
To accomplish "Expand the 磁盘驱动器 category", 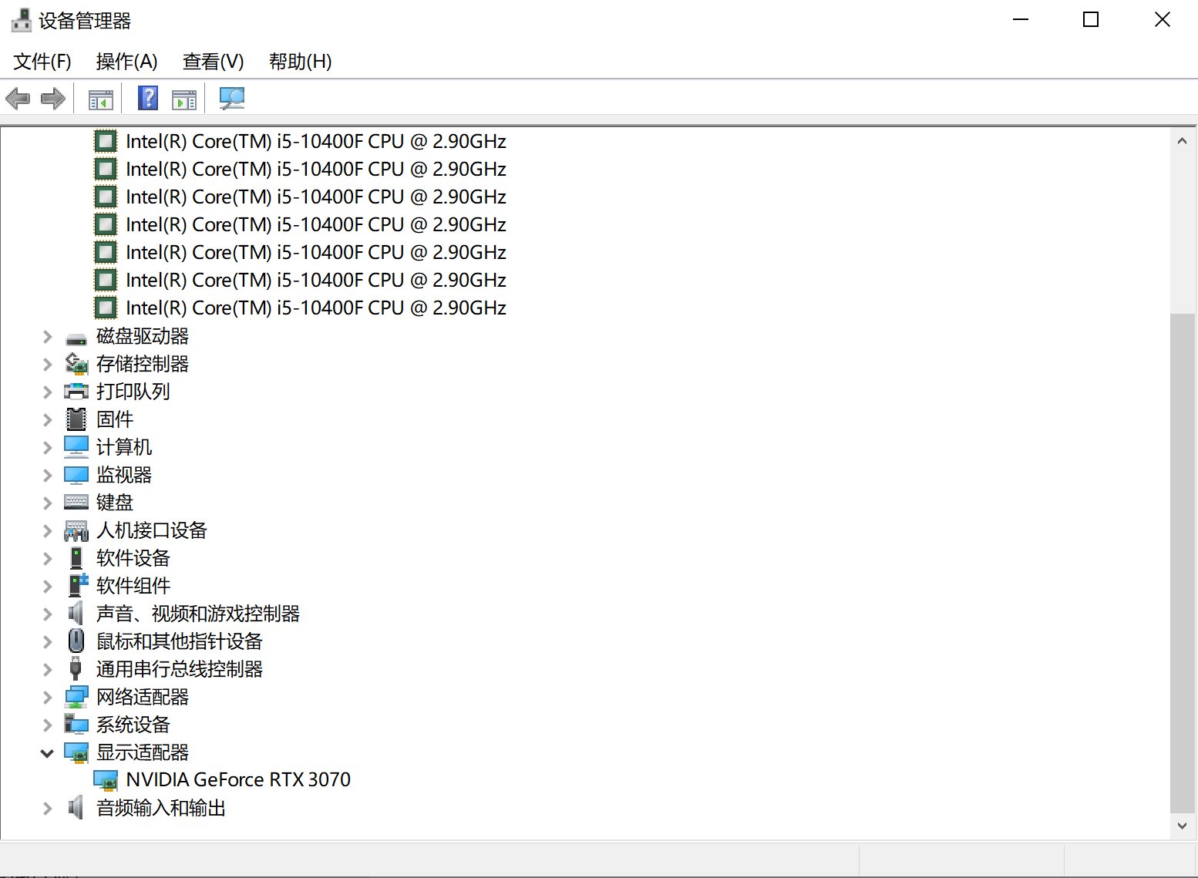I will (48, 337).
